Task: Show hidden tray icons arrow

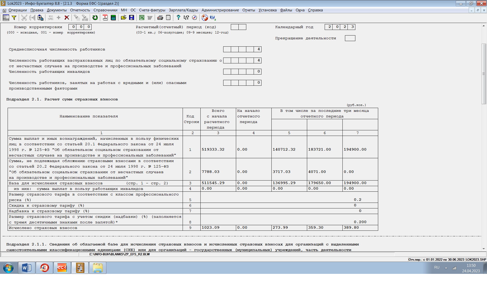Action: 446,268
